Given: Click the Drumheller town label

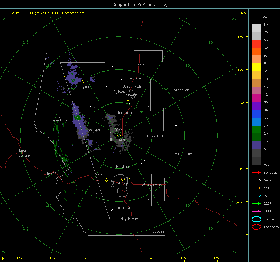Looking at the screenshot, I should tap(182, 154).
